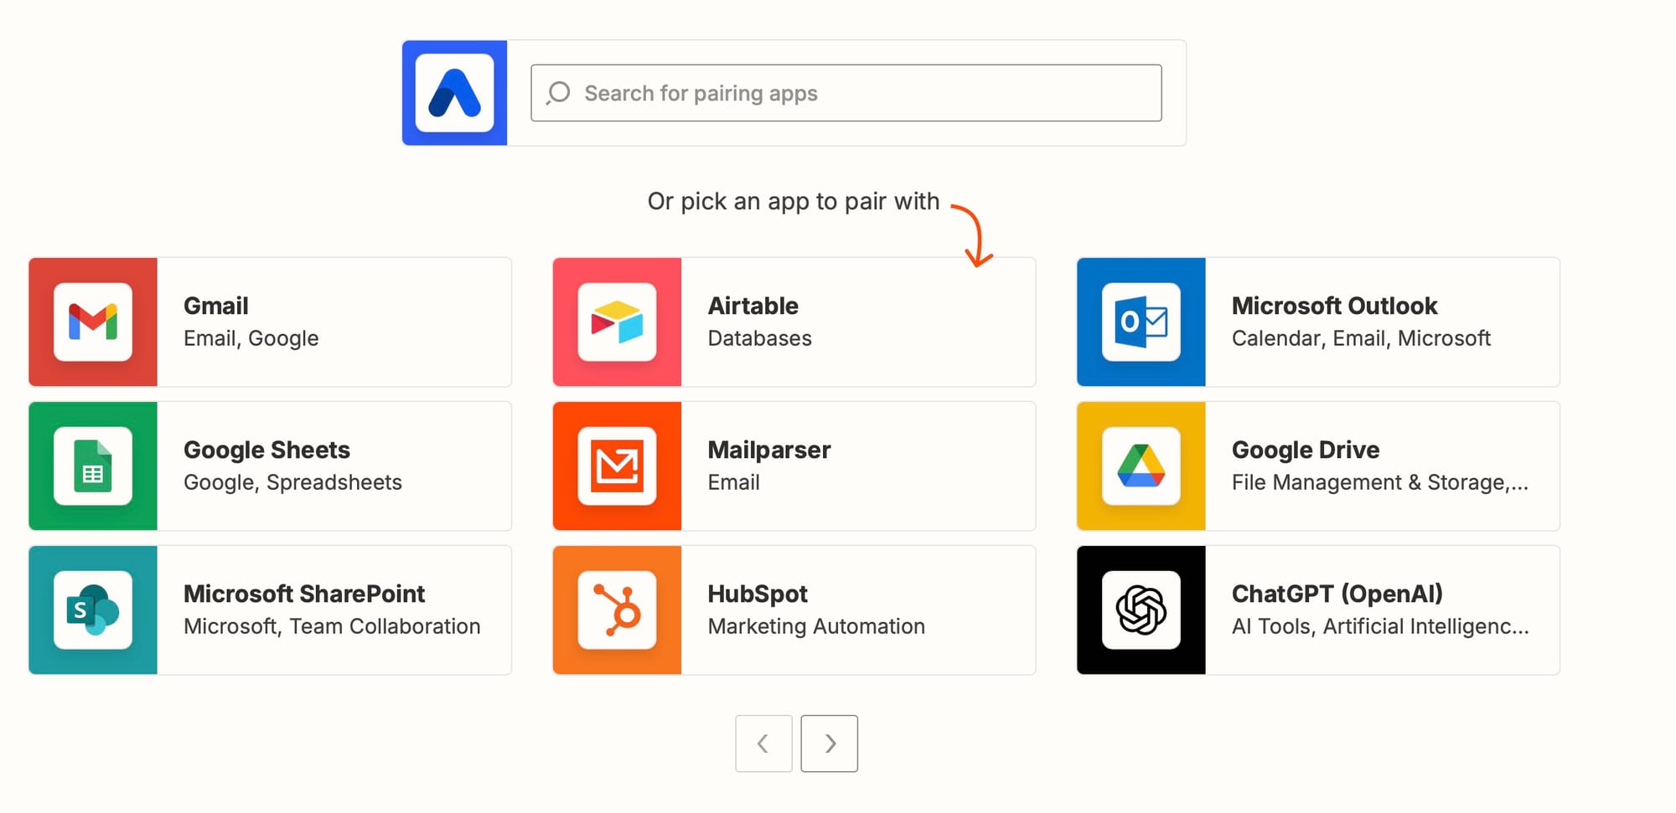Open Google Drive File Management label
This screenshot has height=813, width=1676.
[1379, 482]
